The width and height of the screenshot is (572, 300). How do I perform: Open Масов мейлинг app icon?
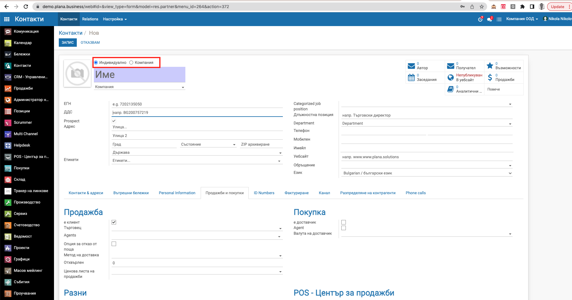click(8, 271)
